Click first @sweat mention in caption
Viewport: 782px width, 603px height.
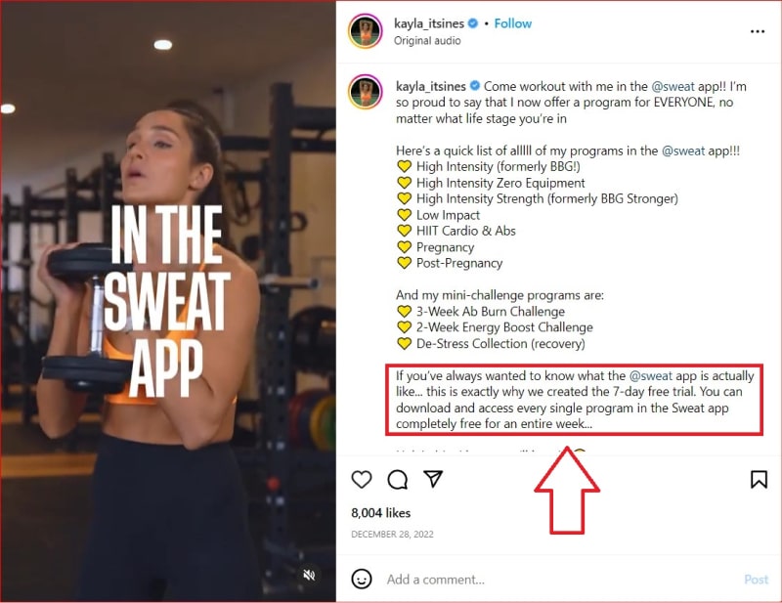click(x=673, y=86)
